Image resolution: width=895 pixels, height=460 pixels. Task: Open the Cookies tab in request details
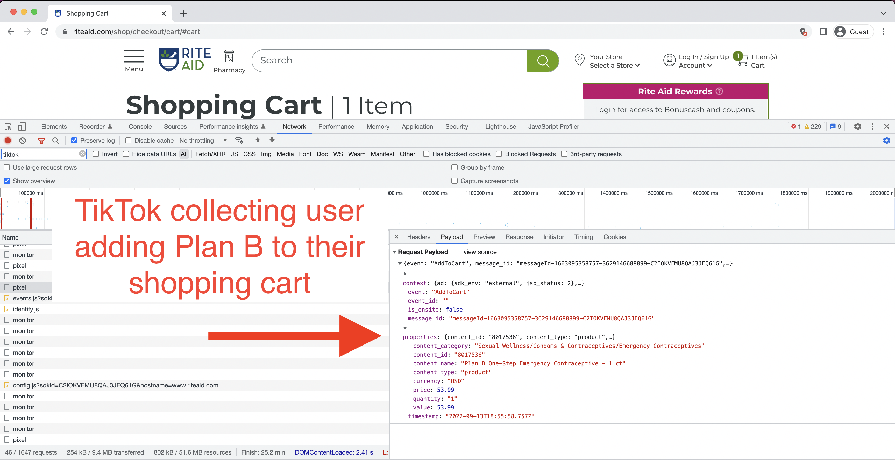(614, 237)
